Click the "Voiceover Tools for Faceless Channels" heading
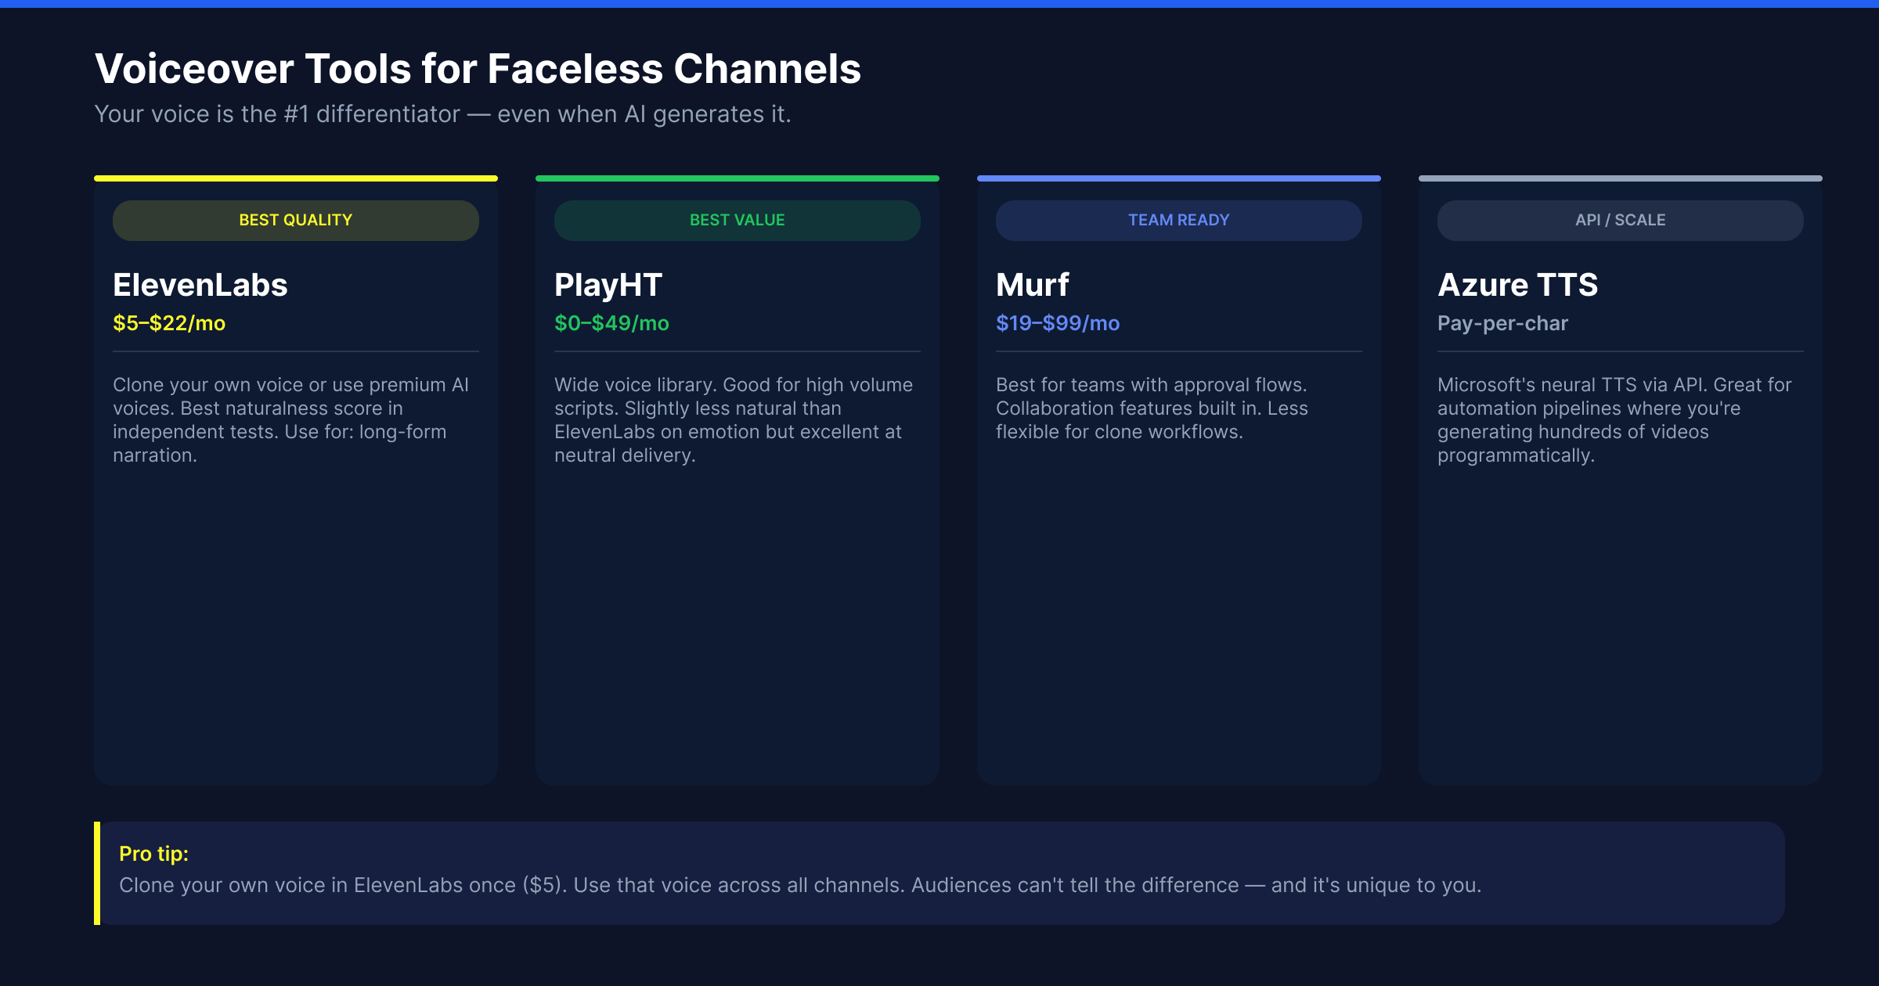Image resolution: width=1879 pixels, height=986 pixels. 478,69
